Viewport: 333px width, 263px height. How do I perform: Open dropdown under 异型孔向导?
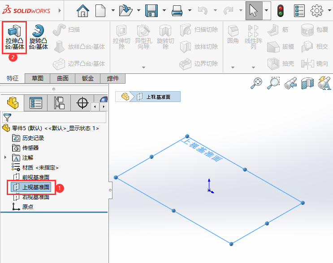[143, 68]
